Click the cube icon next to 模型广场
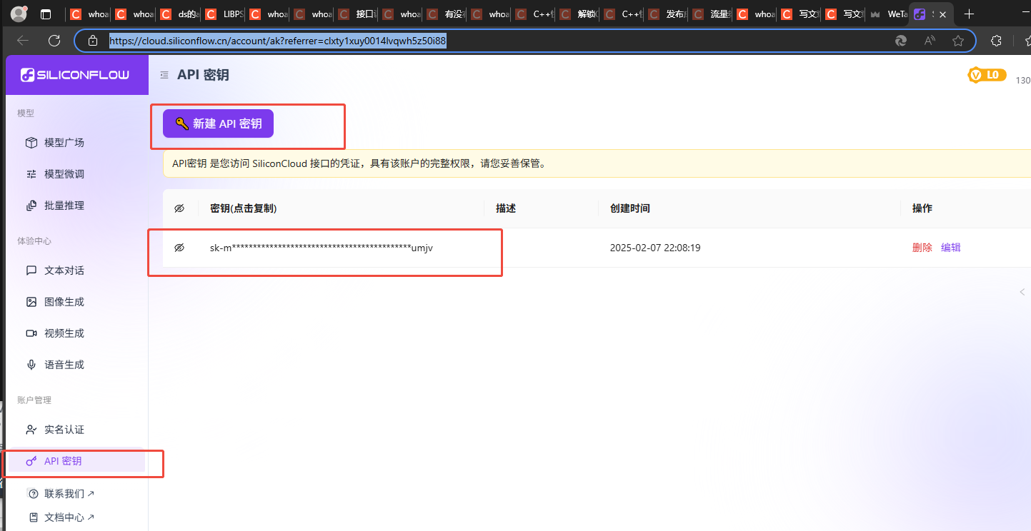 [x=31, y=143]
